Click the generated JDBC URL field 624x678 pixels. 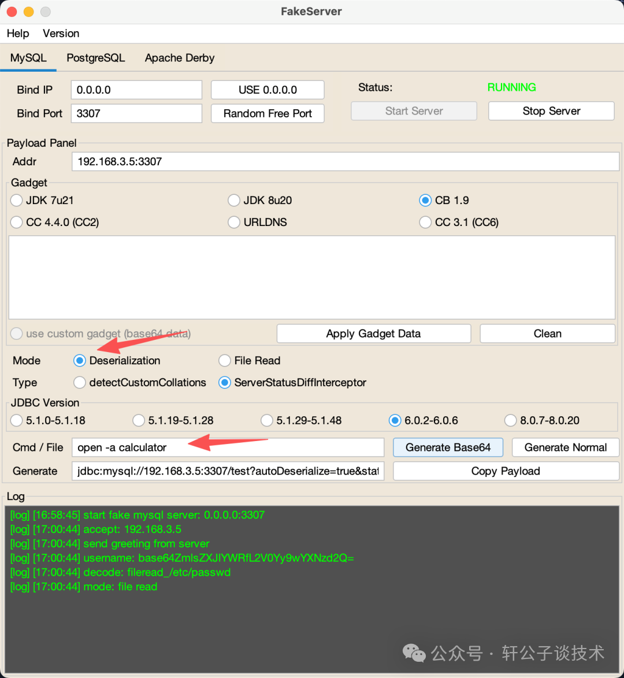pos(228,471)
